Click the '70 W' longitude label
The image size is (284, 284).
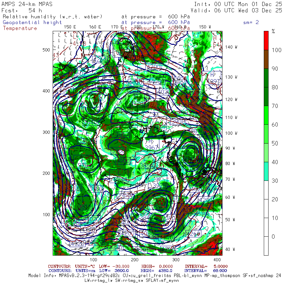tap(230, 179)
